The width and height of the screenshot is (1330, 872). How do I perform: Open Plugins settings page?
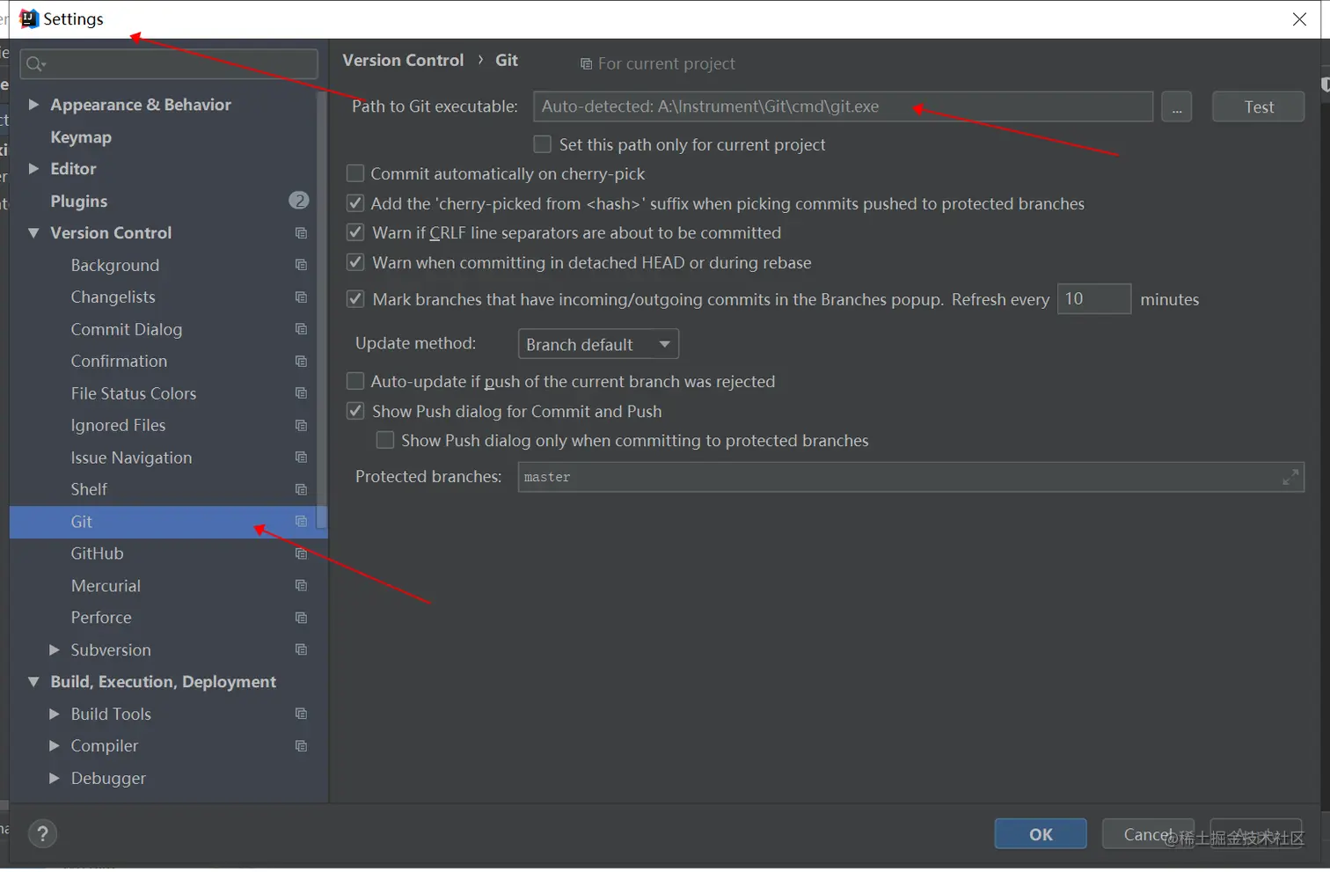[79, 202]
